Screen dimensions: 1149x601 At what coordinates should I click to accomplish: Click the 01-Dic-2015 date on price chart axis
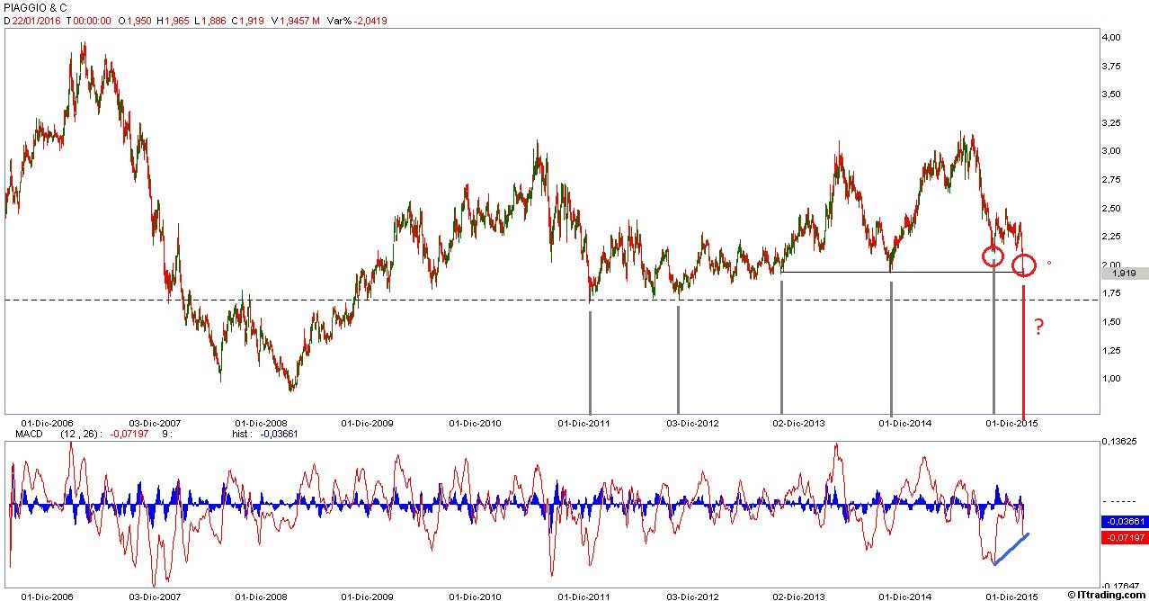1012,422
